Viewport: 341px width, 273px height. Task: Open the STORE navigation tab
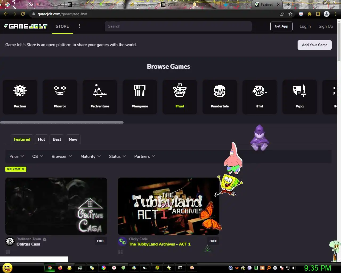pyautogui.click(x=62, y=26)
